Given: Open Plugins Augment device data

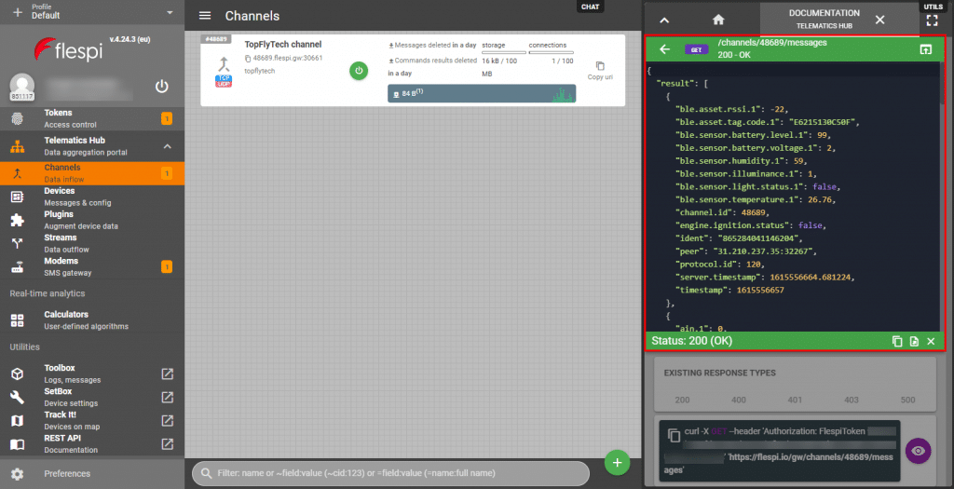Looking at the screenshot, I should pos(92,220).
